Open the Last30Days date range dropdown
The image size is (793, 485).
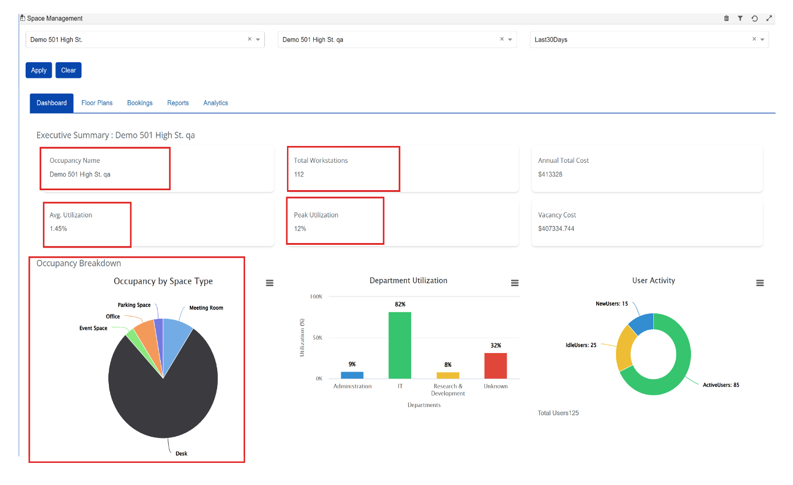(x=762, y=40)
